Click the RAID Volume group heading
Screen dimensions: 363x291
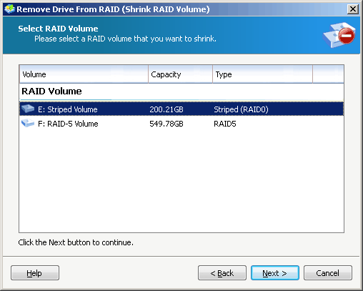click(x=51, y=92)
